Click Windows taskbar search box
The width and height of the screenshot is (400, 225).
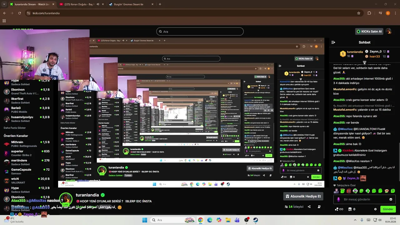pyautogui.click(x=172, y=220)
